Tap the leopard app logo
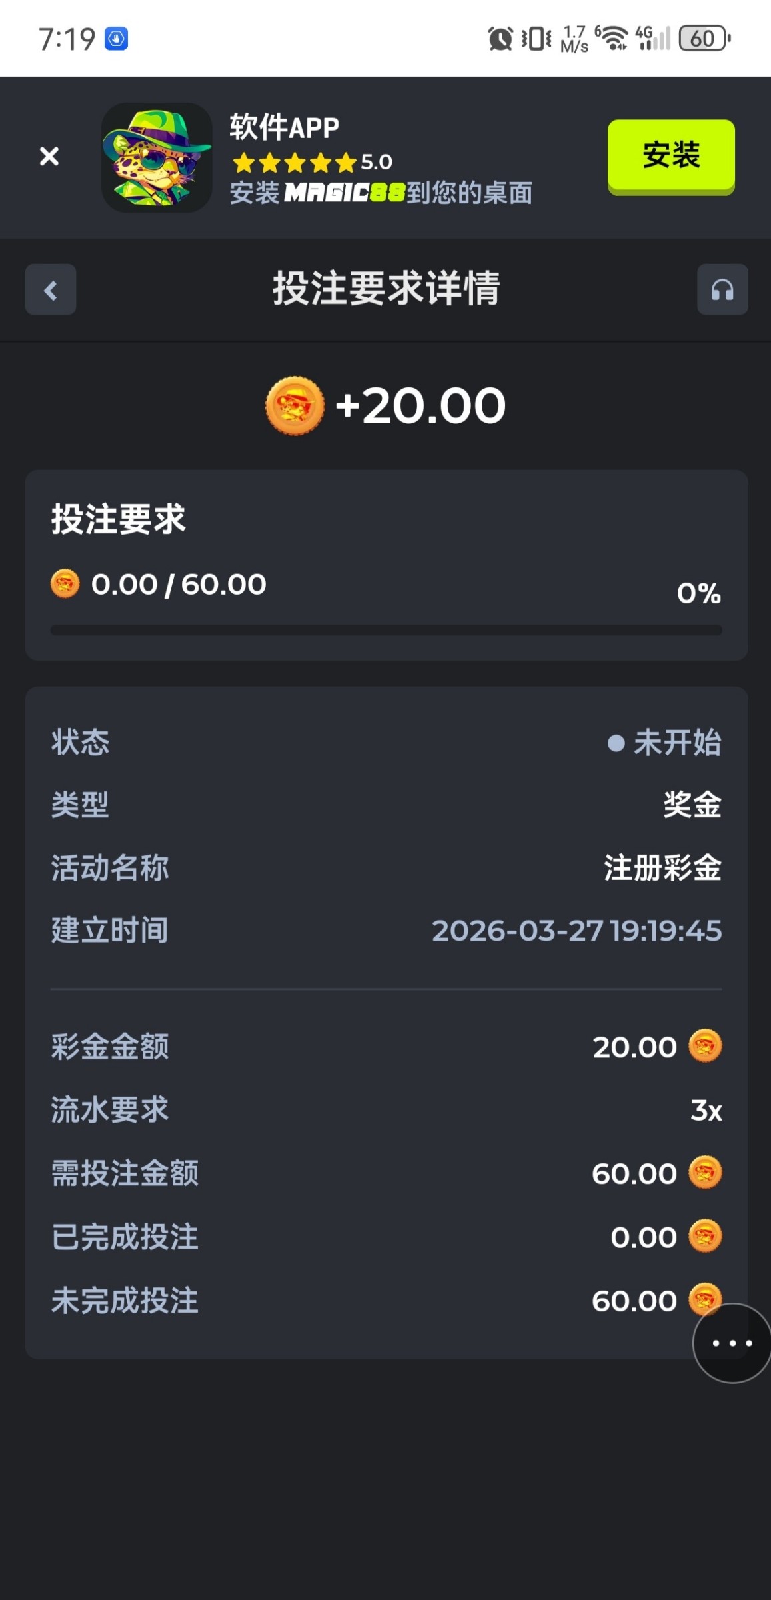 pyautogui.click(x=157, y=157)
